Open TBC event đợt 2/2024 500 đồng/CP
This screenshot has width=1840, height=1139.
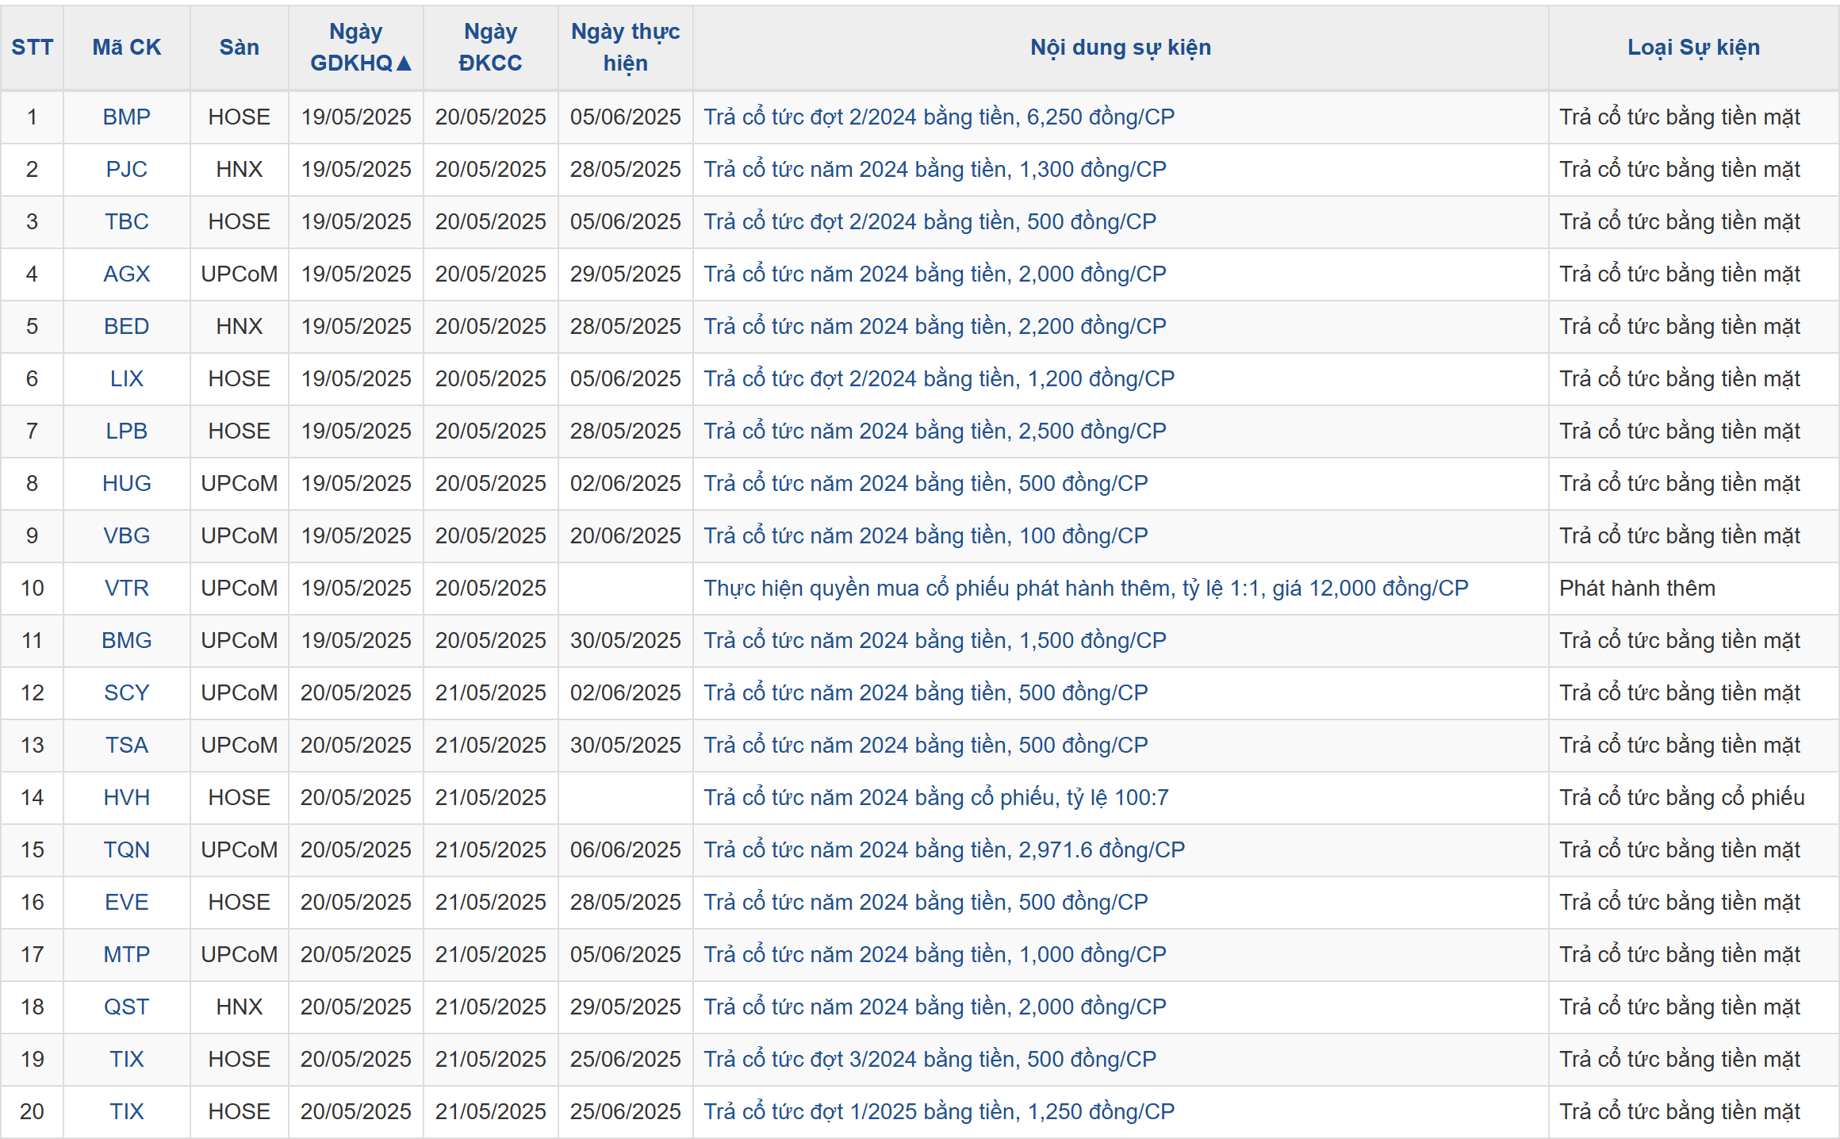930,221
